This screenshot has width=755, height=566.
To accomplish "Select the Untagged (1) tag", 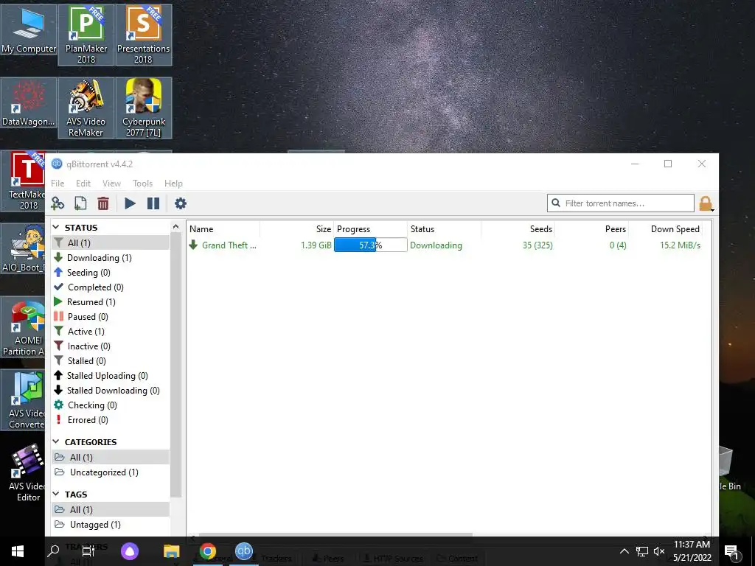I will tap(111, 524).
